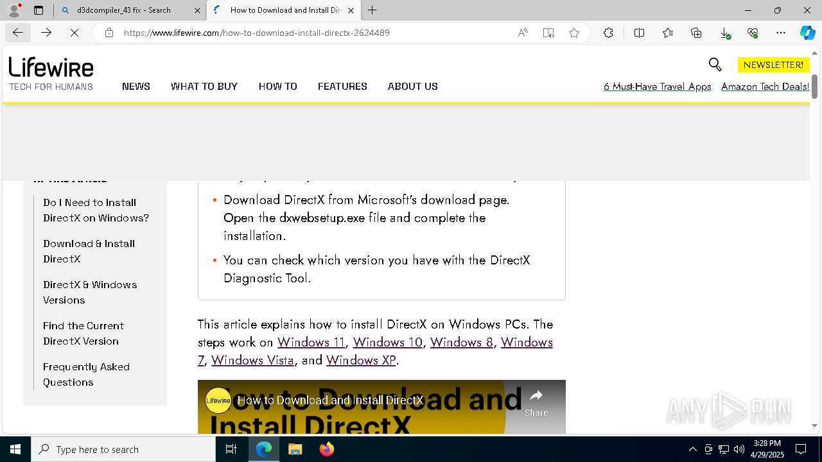Click the NEWSLETTER! button

point(773,65)
